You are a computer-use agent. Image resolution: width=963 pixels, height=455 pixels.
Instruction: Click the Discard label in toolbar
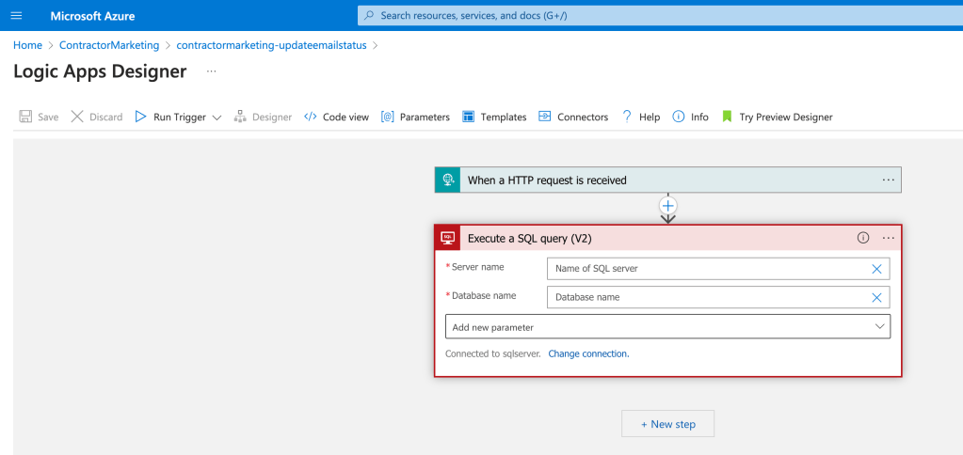[106, 118]
